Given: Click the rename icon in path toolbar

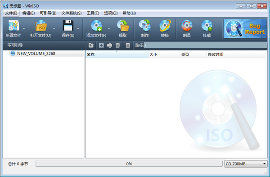Looking at the screenshot, I should point(109,45).
